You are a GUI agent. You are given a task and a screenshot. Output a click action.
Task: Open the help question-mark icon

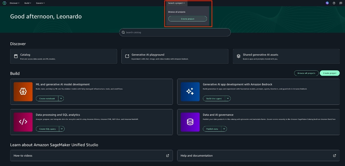point(334,3)
